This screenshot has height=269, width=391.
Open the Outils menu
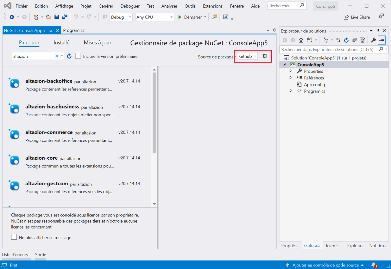[x=190, y=6]
